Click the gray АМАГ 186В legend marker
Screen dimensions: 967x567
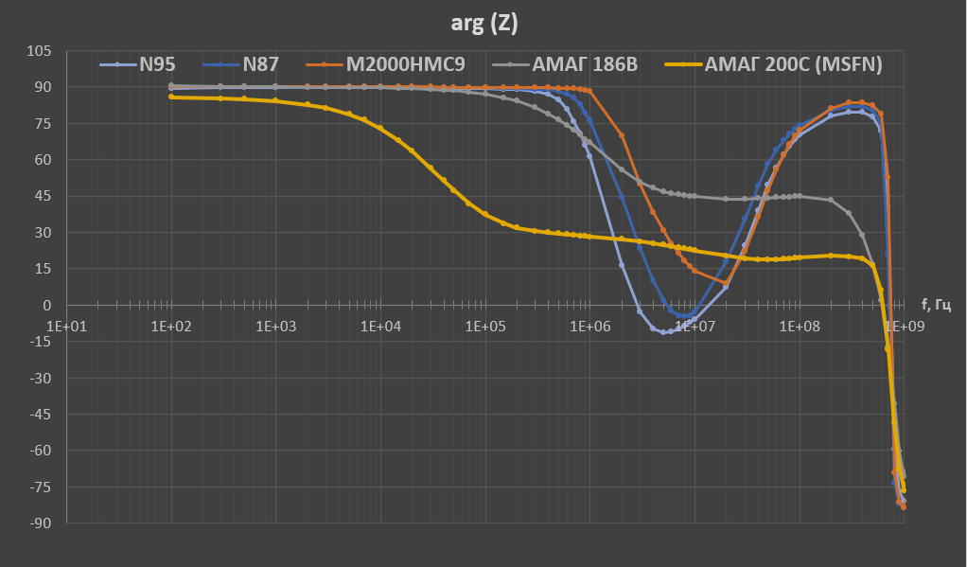511,64
